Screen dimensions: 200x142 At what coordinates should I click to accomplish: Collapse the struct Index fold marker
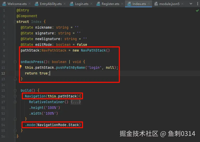pos(15,22)
